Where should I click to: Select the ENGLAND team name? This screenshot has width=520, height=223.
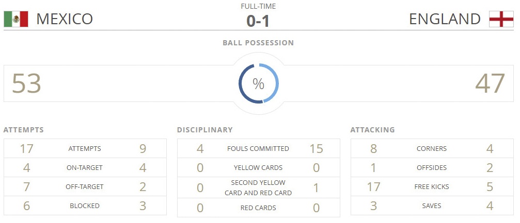click(x=445, y=19)
